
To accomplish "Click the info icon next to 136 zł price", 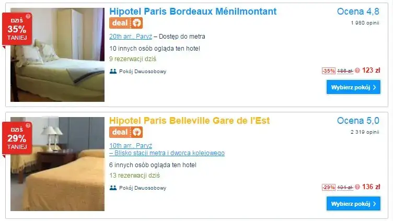I will click(357, 187).
